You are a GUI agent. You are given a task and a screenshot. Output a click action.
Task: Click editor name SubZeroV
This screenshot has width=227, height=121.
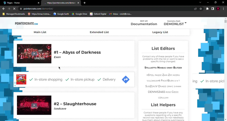(x=151, y=86)
